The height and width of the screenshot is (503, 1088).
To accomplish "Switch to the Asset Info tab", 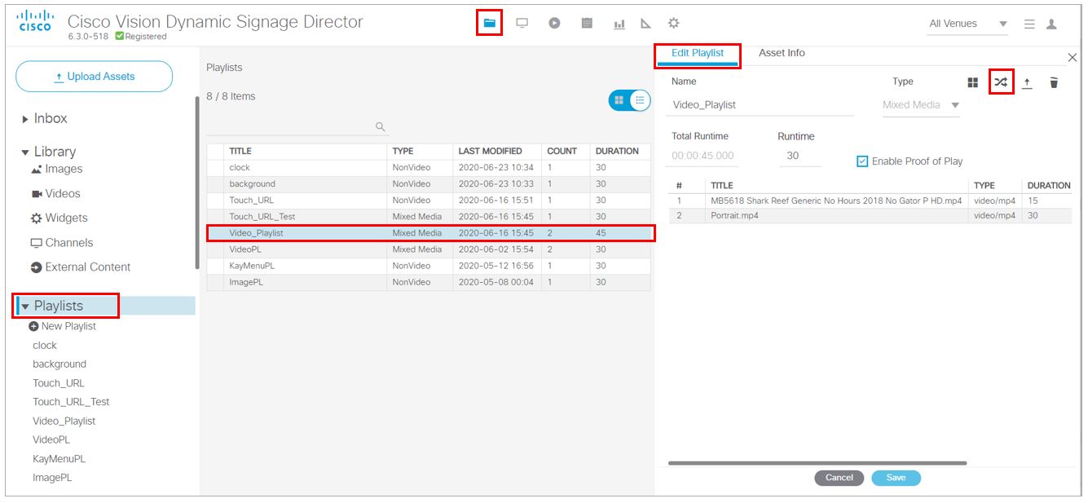I will point(782,53).
